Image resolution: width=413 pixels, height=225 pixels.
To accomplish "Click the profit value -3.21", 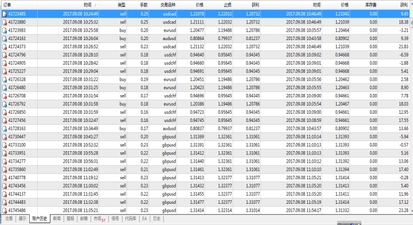I will pyautogui.click(x=404, y=30).
